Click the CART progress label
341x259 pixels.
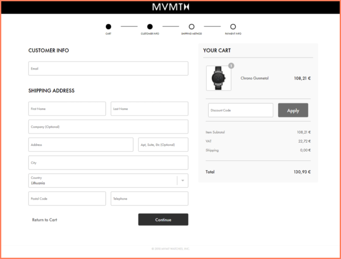[109, 33]
